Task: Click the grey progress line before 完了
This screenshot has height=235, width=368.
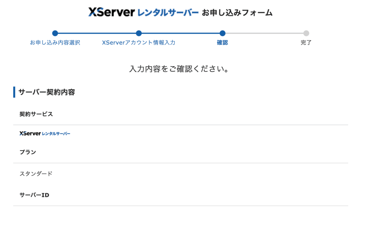Action: point(264,33)
